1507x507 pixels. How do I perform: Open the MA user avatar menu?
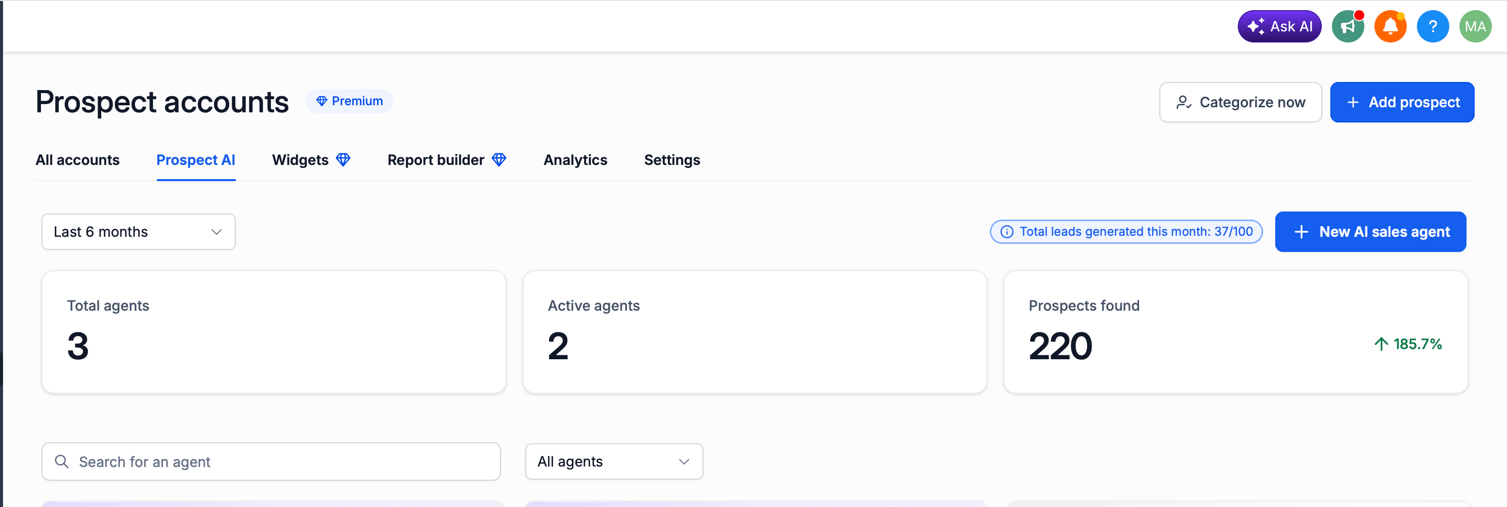point(1475,27)
